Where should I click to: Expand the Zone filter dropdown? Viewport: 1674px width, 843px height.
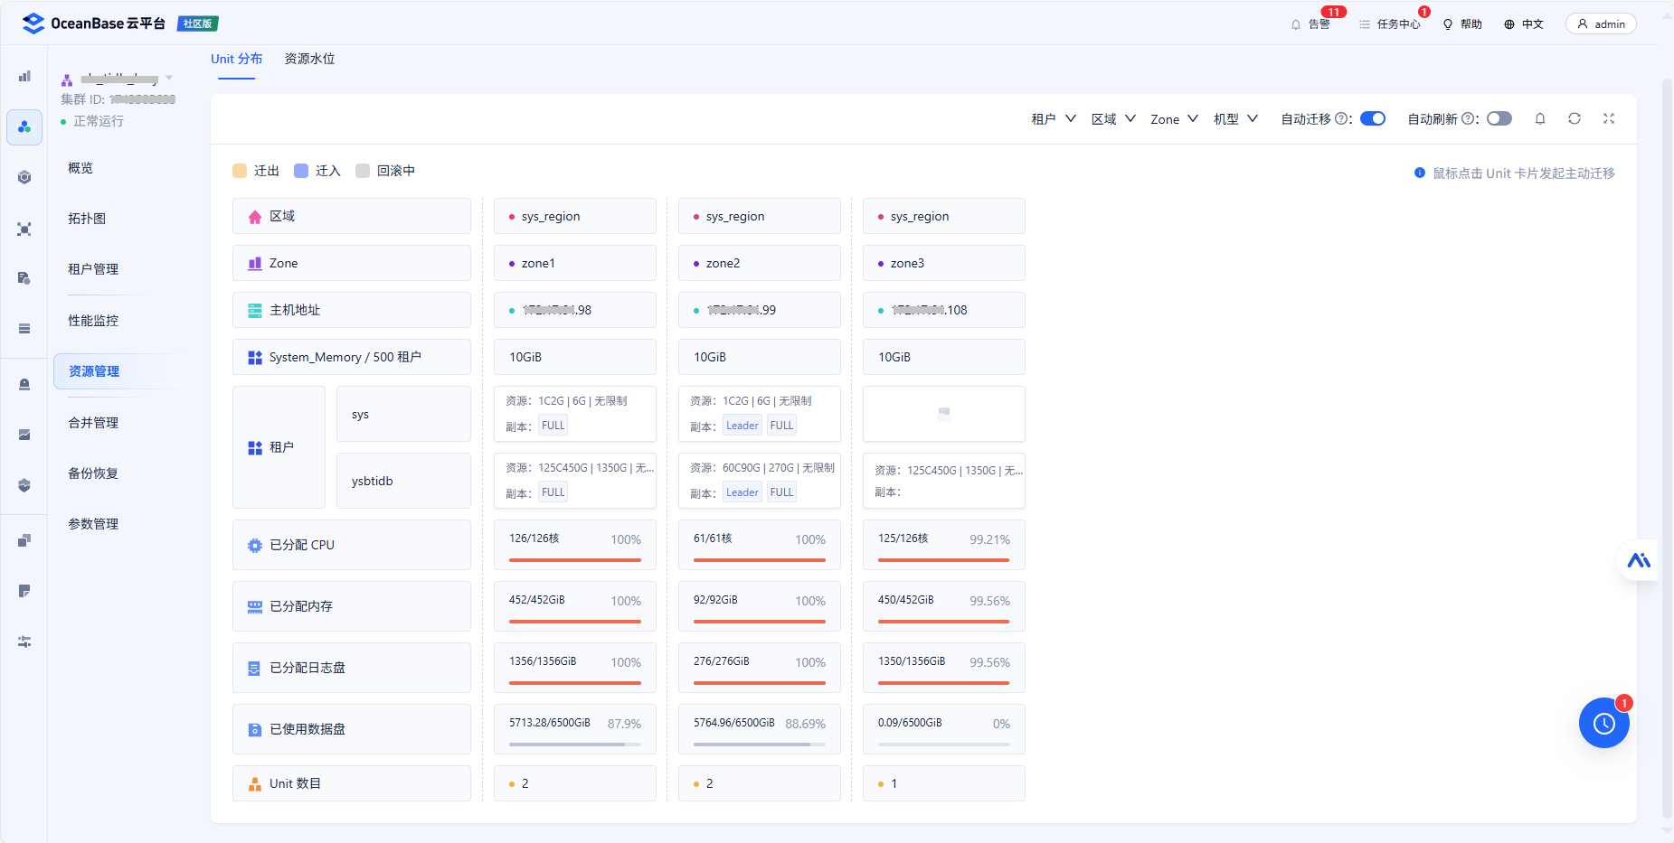click(x=1174, y=118)
